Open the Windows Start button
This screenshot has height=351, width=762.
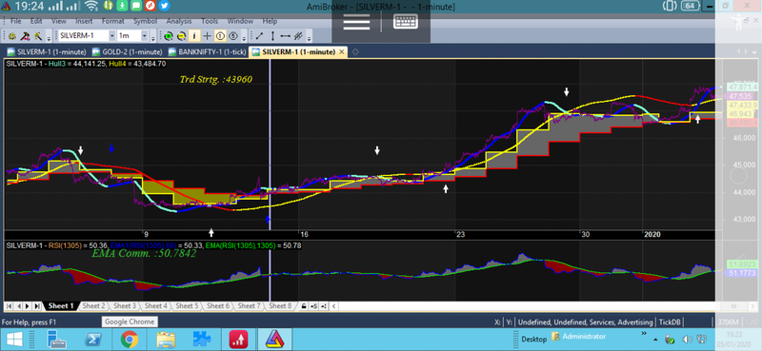(13, 339)
